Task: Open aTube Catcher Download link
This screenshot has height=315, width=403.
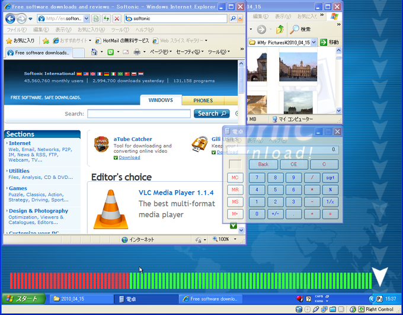Action: coord(129,157)
